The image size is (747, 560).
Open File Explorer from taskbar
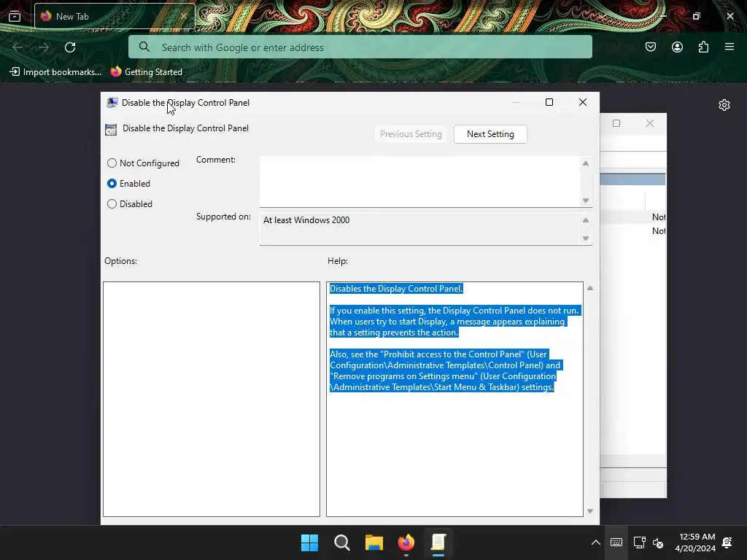click(374, 542)
